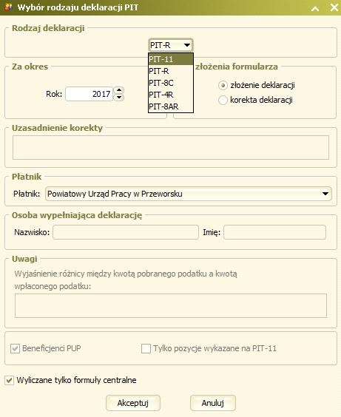Click the Rok year field showing 2017

(x=89, y=94)
